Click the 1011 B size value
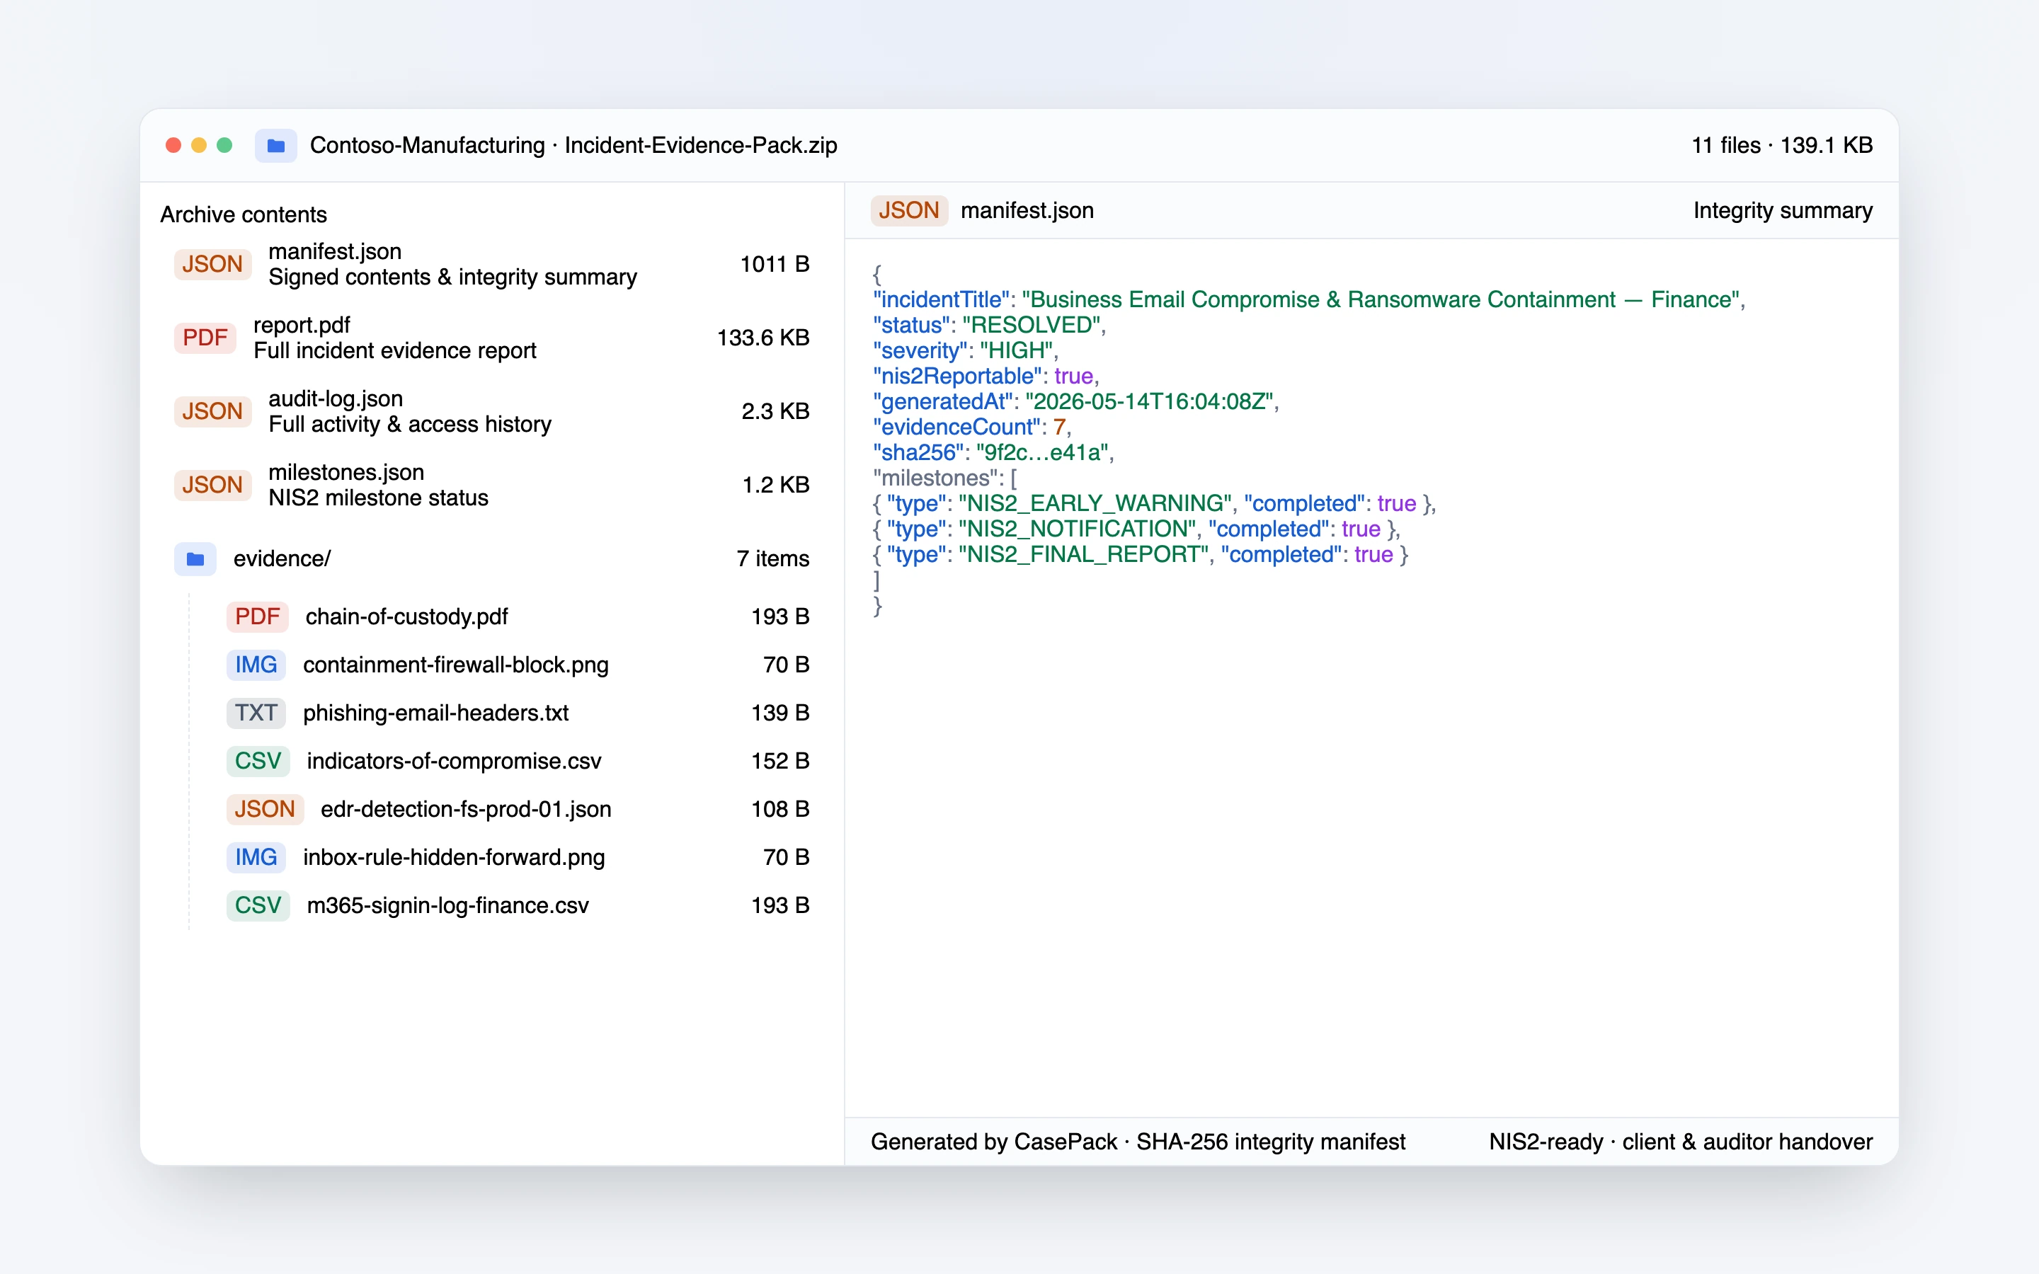This screenshot has height=1274, width=2039. (x=775, y=265)
